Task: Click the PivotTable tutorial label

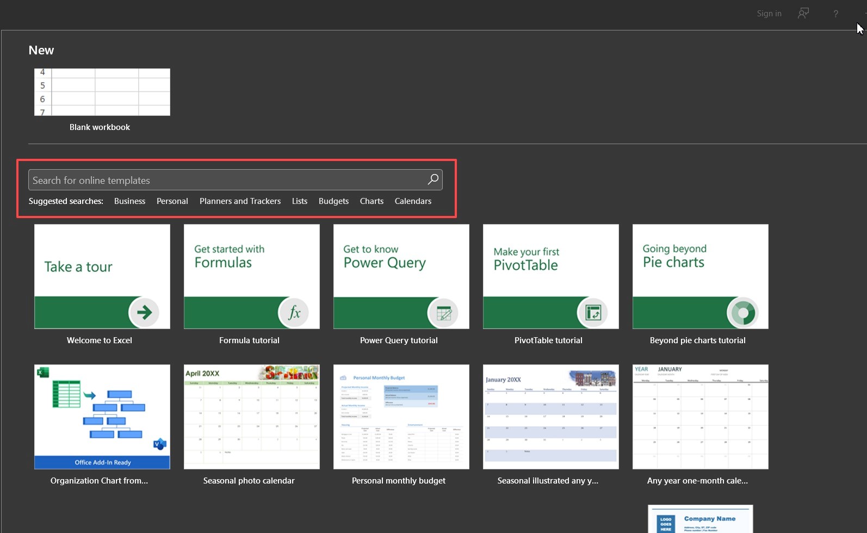Action: (x=548, y=340)
